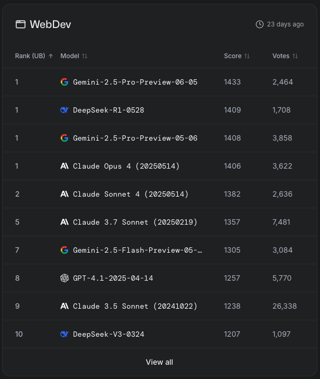Image resolution: width=320 pixels, height=379 pixels.
Task: Select model name GPT-4.1-2025-04-14
Action: point(113,278)
